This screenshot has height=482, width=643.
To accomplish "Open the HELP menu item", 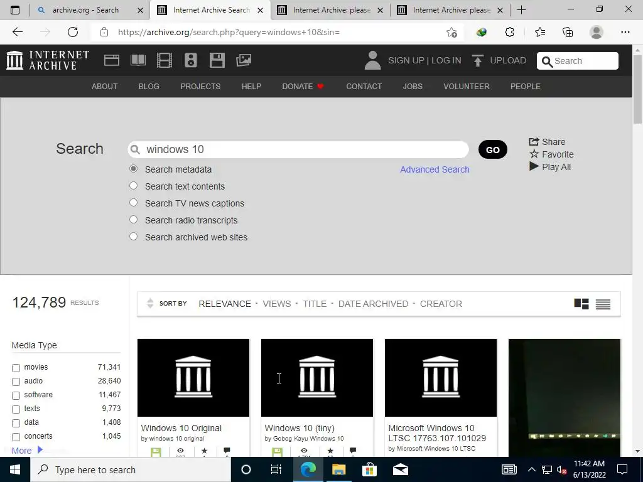I will click(251, 87).
